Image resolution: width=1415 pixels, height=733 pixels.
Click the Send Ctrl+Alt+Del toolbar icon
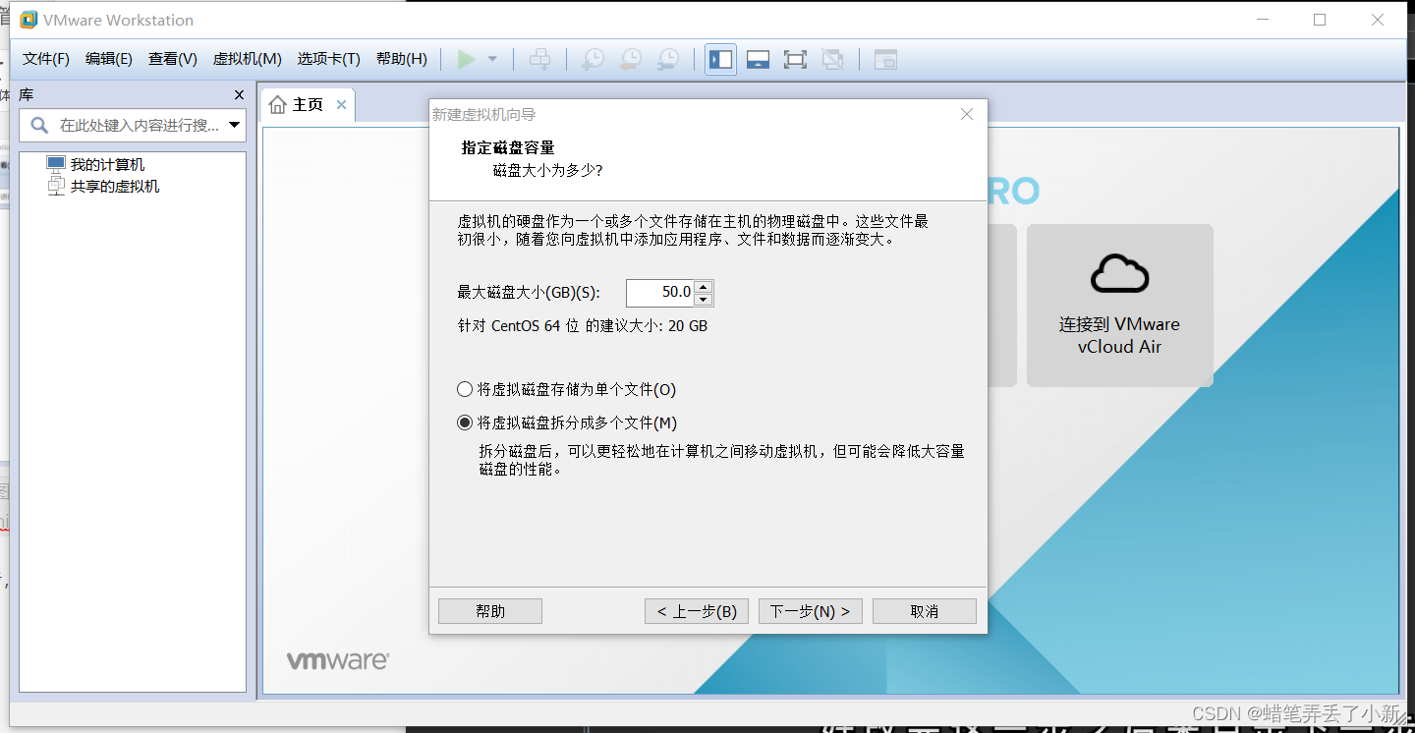click(540, 60)
